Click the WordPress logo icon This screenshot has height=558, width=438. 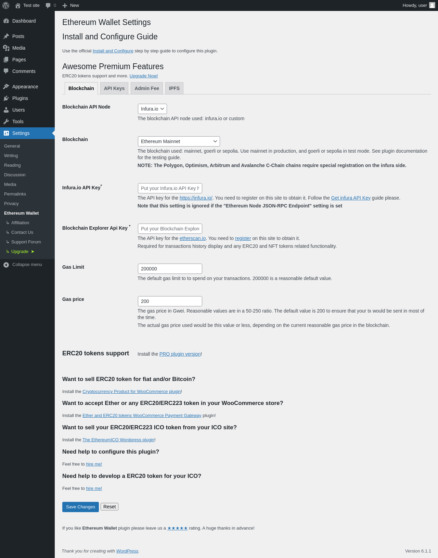tap(6, 5)
